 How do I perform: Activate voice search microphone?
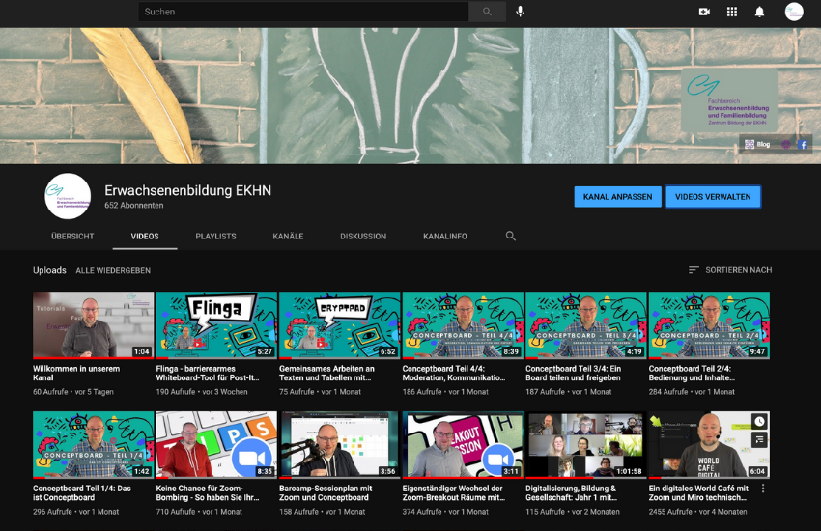[520, 12]
